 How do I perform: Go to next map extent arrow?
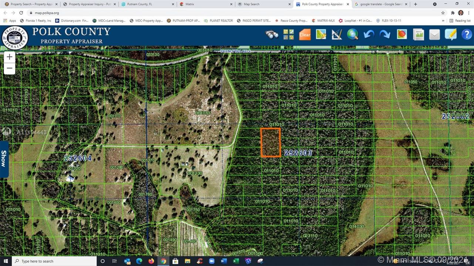385,35
